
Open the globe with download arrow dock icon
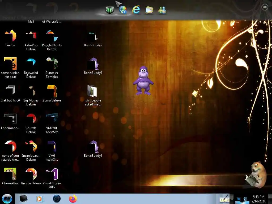[x=123, y=10]
